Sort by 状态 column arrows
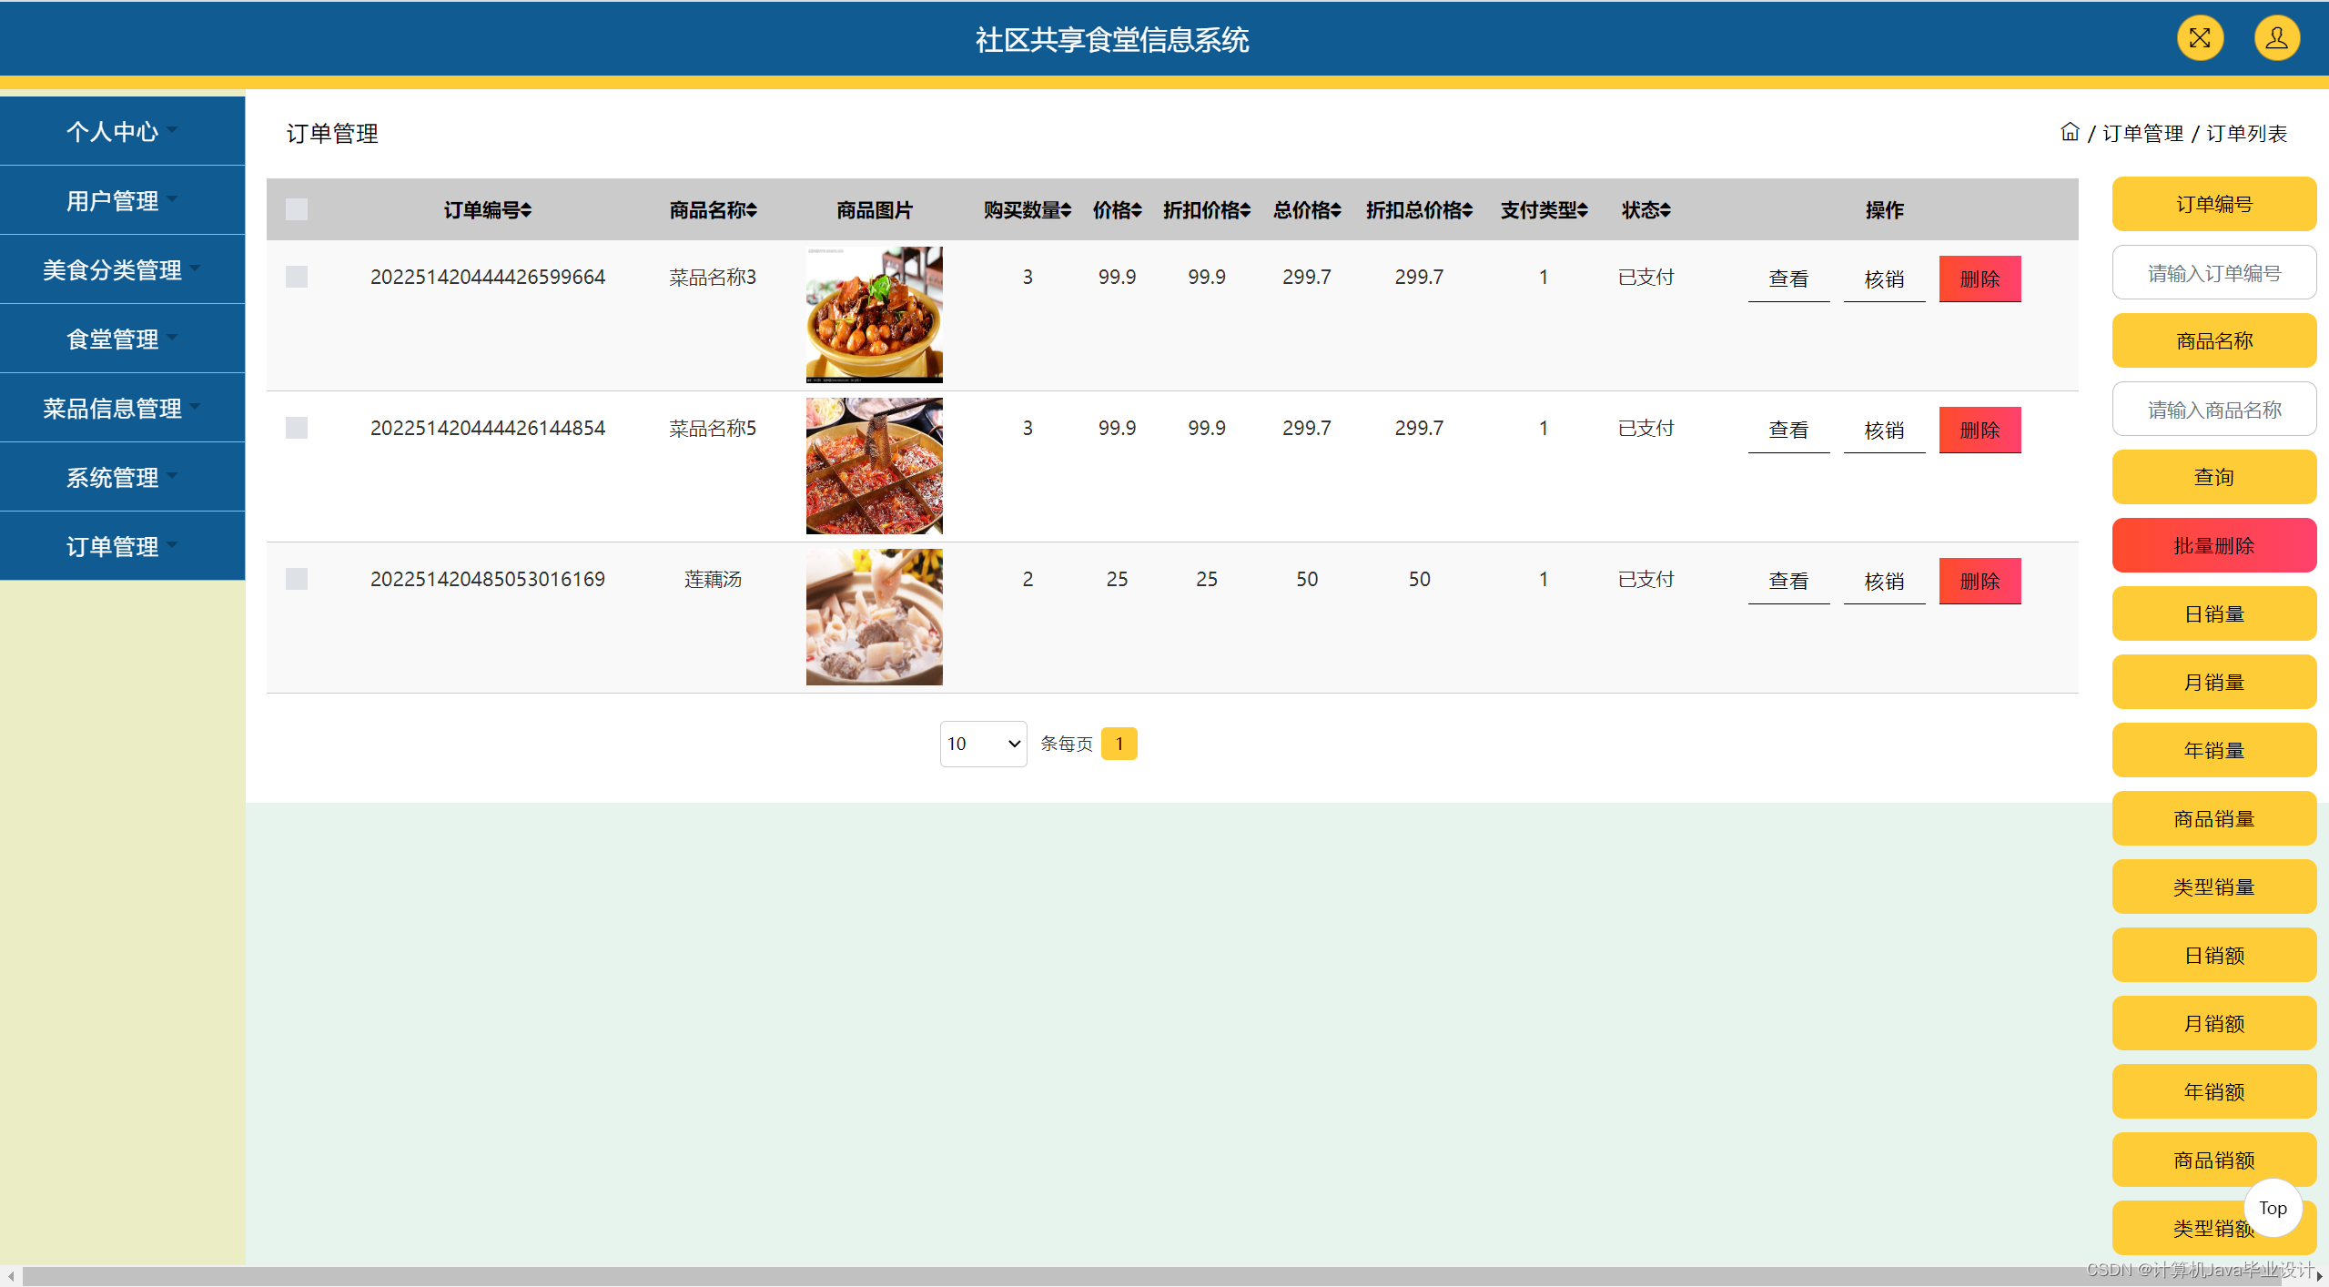This screenshot has height=1287, width=2329. pos(1666,210)
